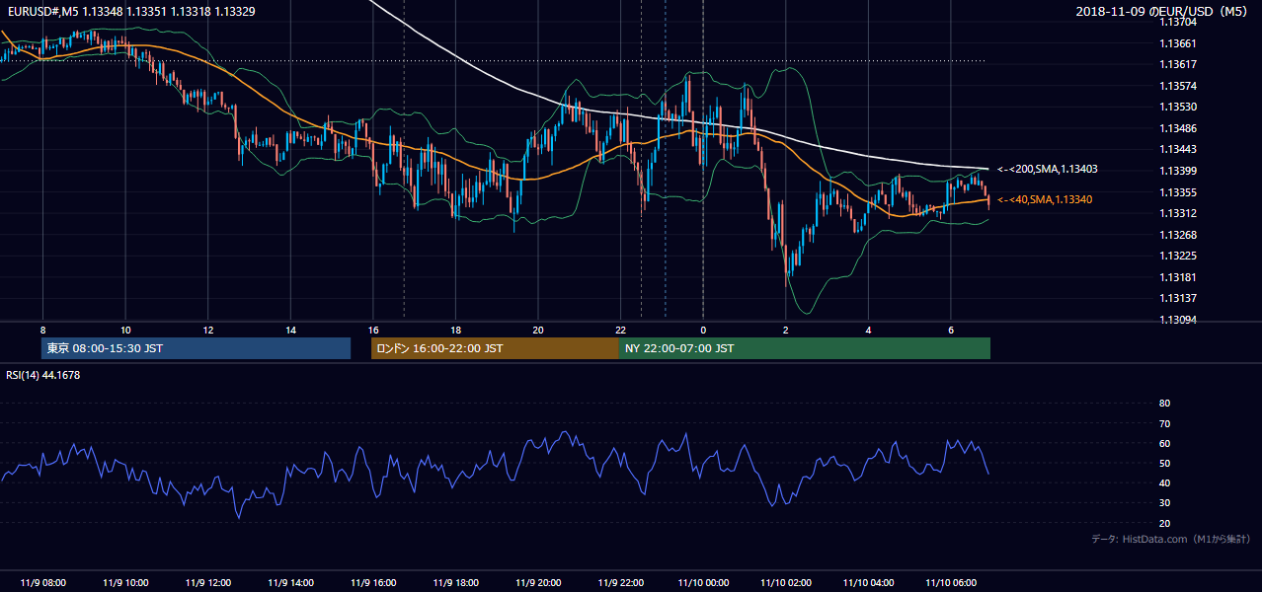1262x592 pixels.
Task: Click price level 1.13355 on price axis
Action: click(1177, 193)
